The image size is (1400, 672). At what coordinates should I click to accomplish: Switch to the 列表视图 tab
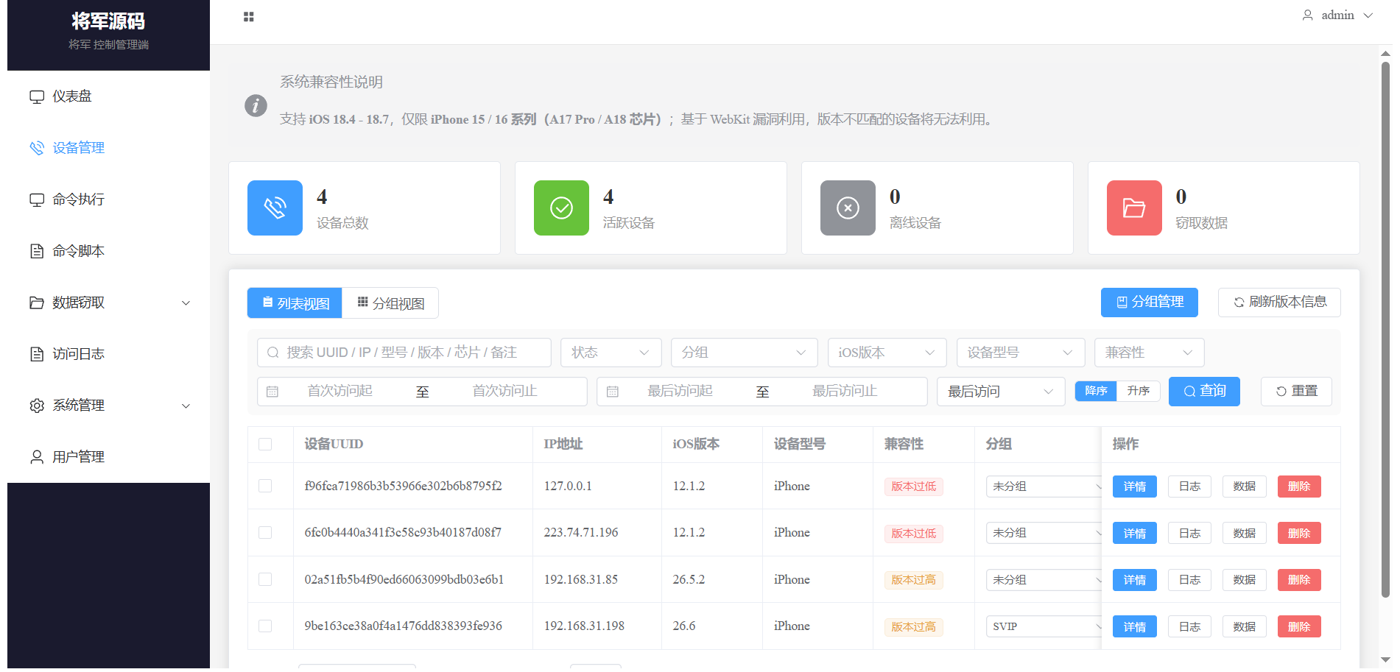click(295, 303)
